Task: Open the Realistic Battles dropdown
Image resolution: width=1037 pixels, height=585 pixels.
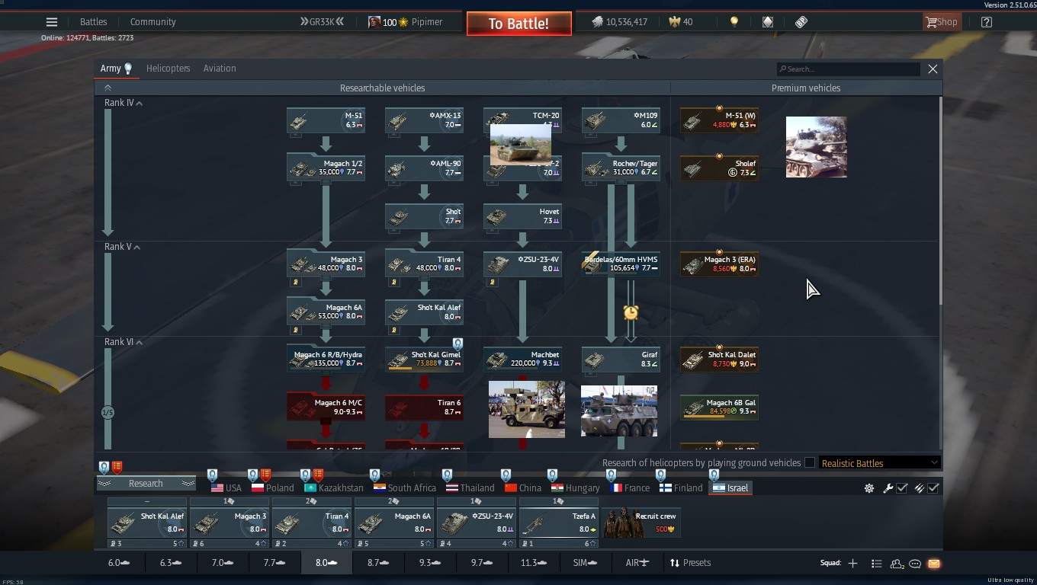Action: coord(879,463)
